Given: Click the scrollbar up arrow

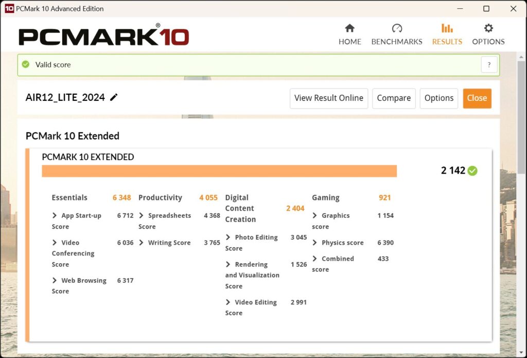Looking at the screenshot, I should pos(521,57).
